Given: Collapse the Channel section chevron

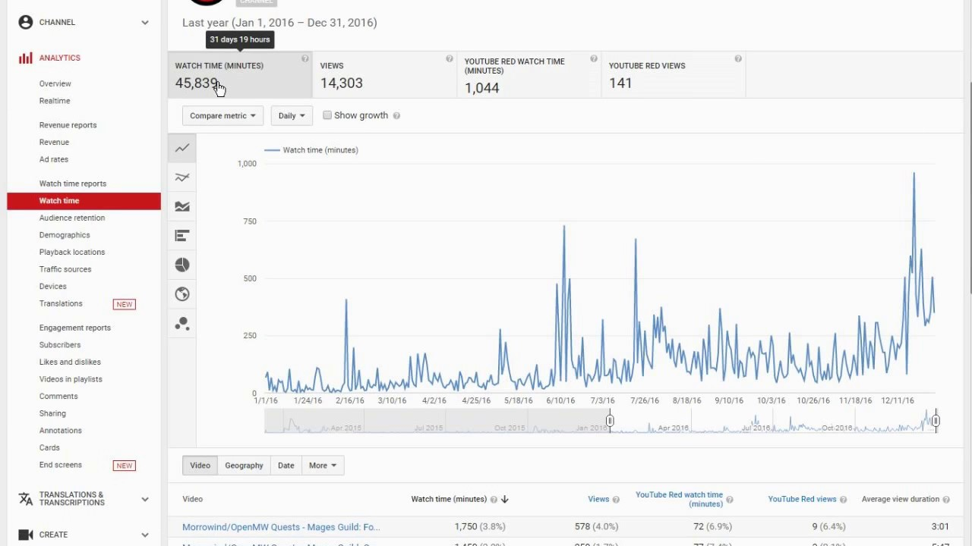Looking at the screenshot, I should [x=144, y=22].
